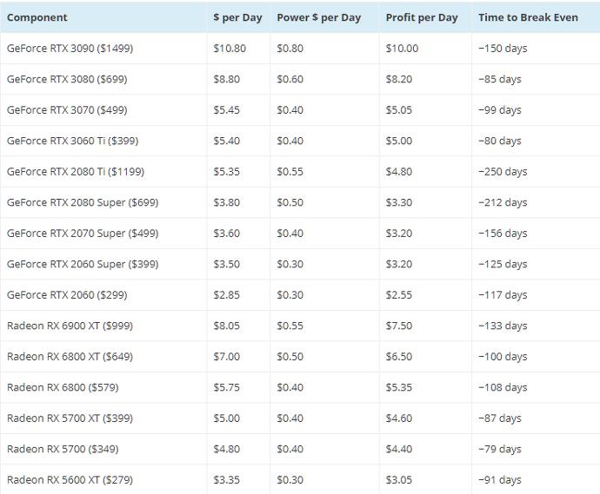Select the $0.80 power cost cell
Image resolution: width=600 pixels, height=494 pixels.
(x=290, y=49)
